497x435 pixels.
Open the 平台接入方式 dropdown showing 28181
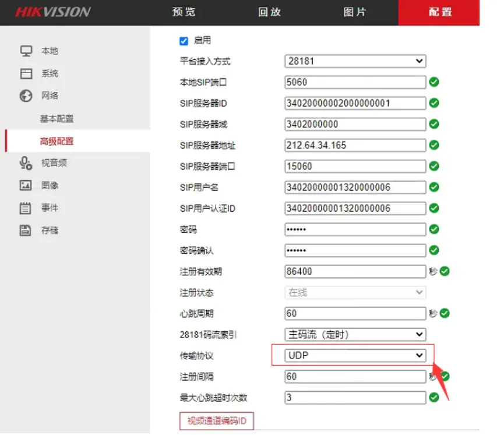click(x=355, y=61)
